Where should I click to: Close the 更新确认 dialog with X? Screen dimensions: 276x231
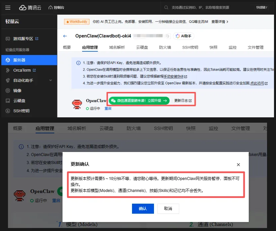238,165
